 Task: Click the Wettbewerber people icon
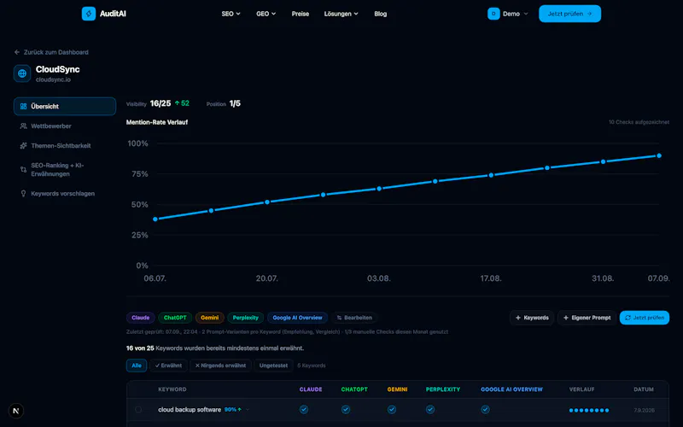24,126
